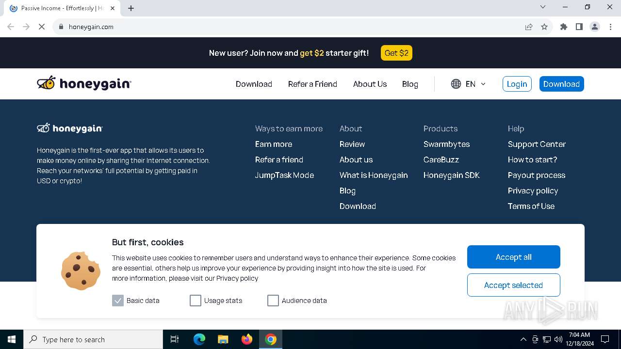Open How to start? link
Viewport: 621px width, 349px height.
pos(532,159)
